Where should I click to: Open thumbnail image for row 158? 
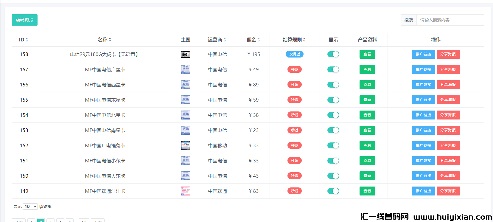(x=185, y=54)
